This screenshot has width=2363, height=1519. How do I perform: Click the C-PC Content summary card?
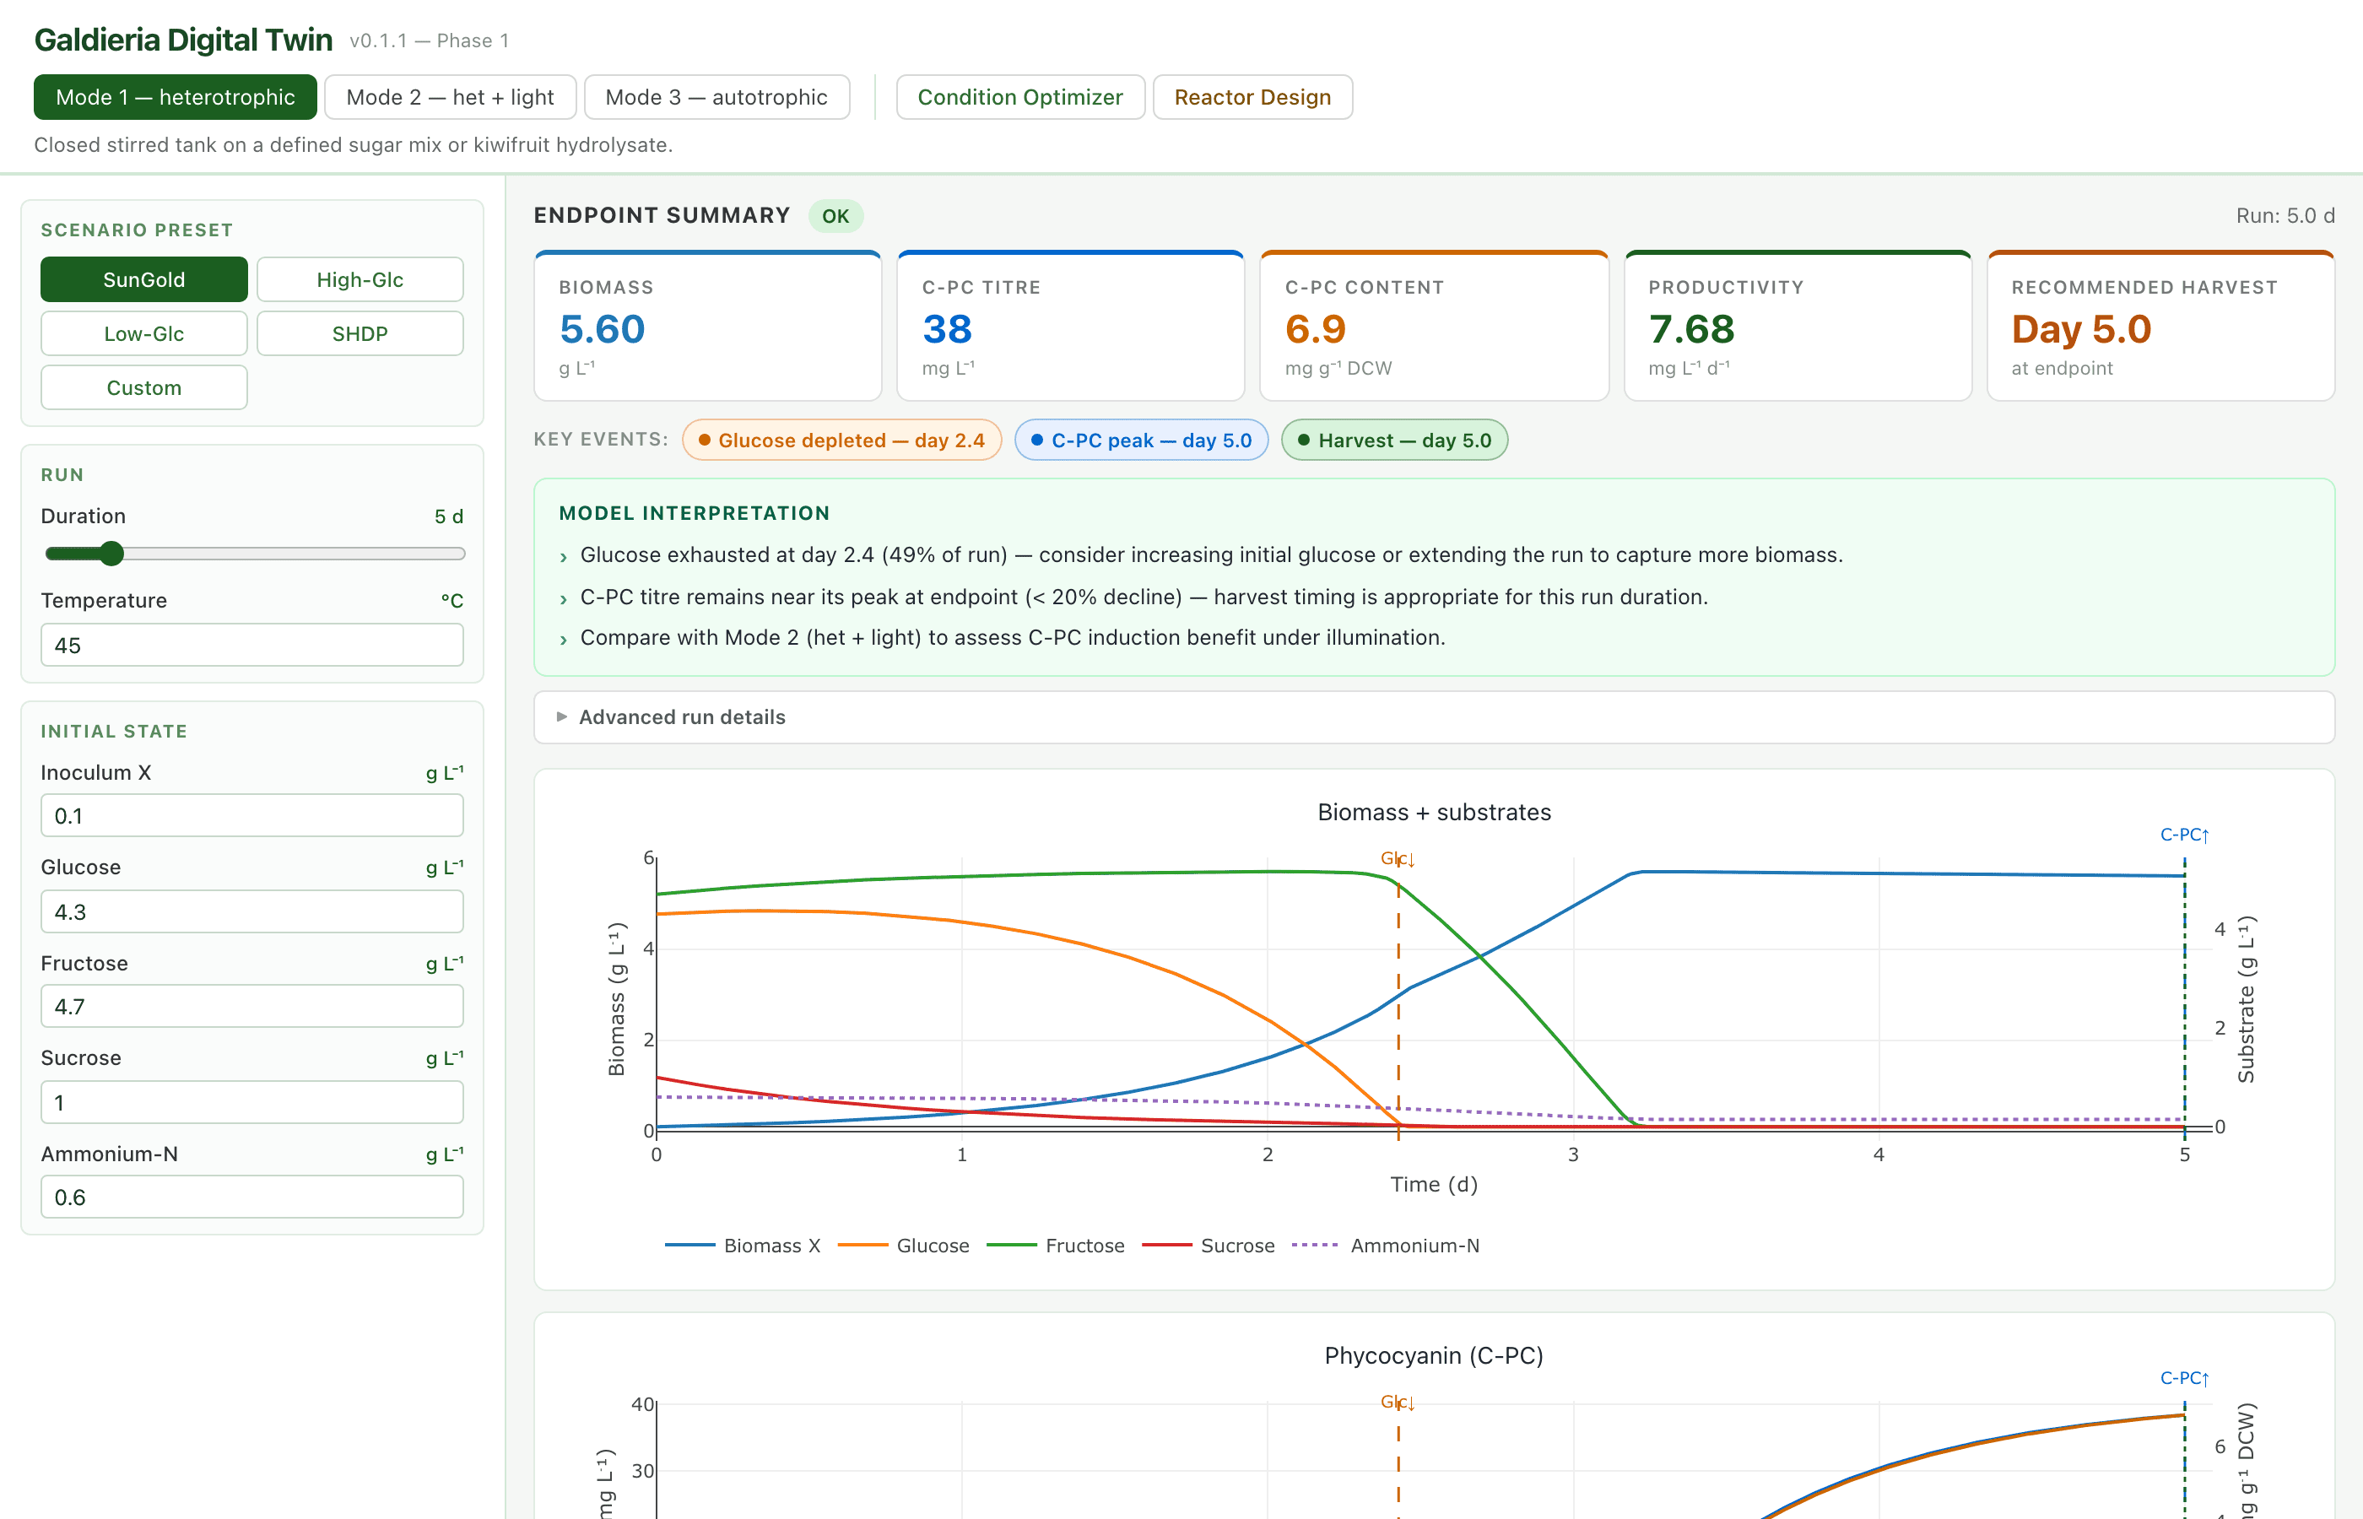pyautogui.click(x=1434, y=327)
